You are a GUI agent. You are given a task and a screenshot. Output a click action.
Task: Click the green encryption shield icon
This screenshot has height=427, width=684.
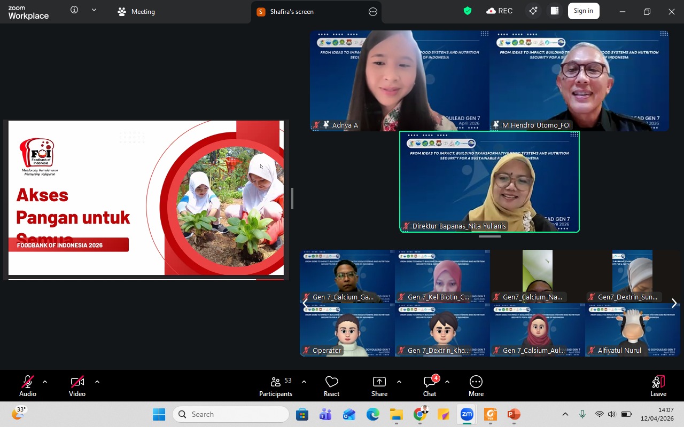[468, 11]
